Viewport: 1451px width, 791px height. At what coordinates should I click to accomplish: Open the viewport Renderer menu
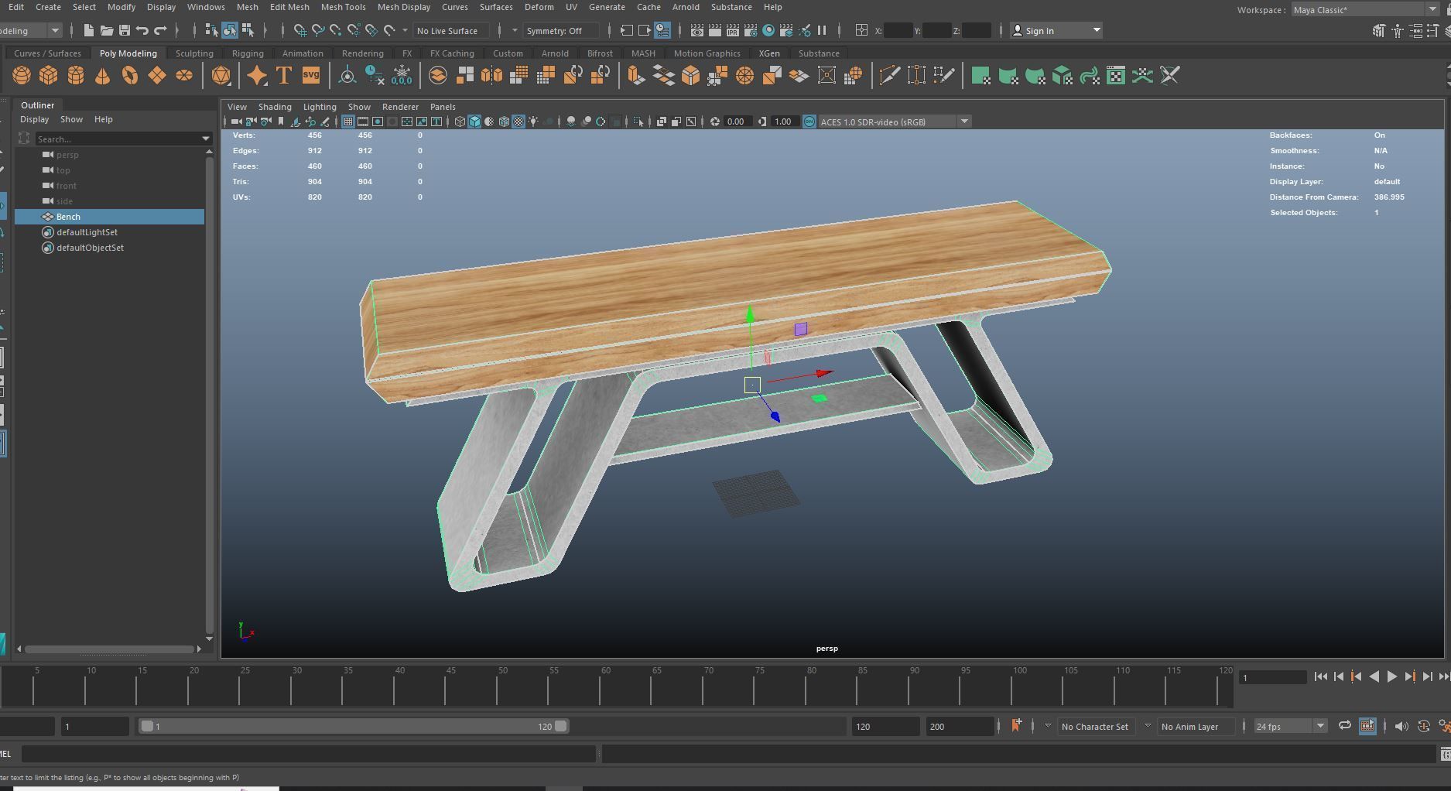coord(400,107)
